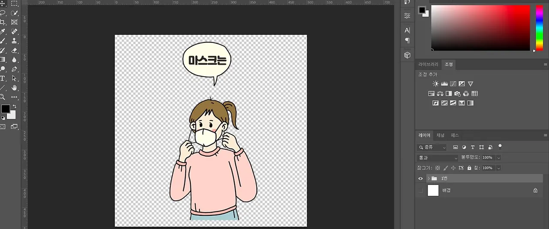
Task: Open the 종류 layer filter dropdown
Action: tap(432, 148)
